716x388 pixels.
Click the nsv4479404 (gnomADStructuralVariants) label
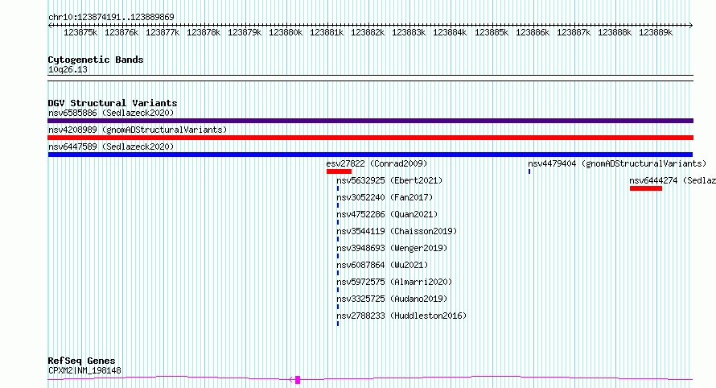pyautogui.click(x=617, y=163)
